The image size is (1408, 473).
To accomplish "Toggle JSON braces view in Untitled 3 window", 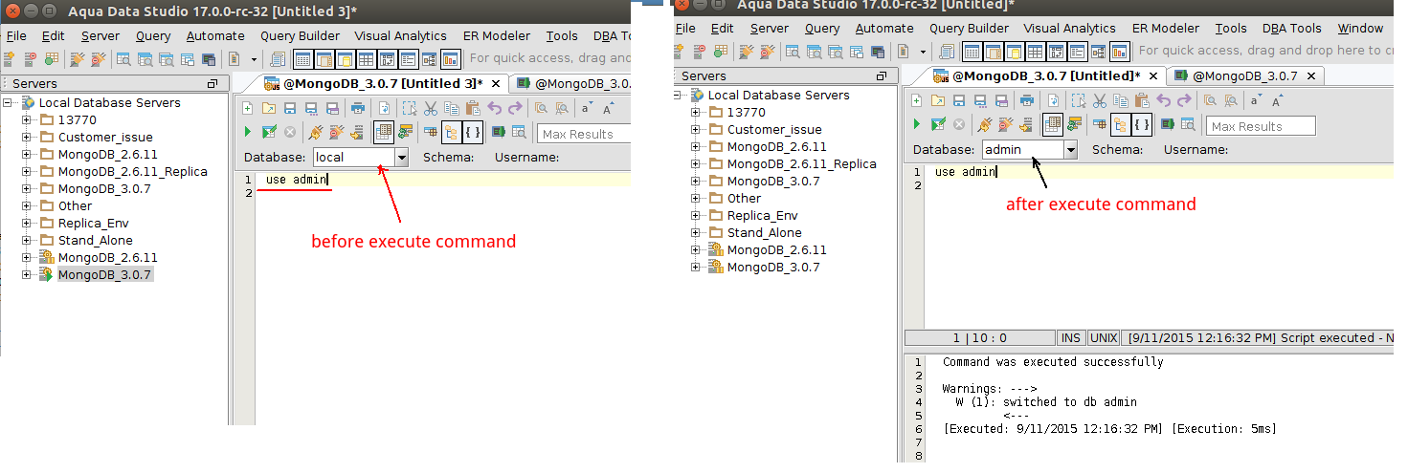I will (472, 132).
